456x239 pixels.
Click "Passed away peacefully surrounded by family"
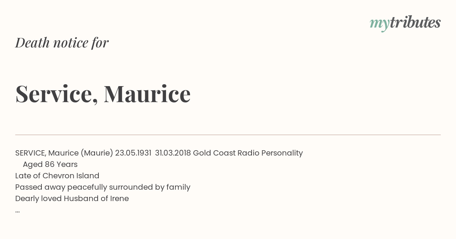(x=103, y=187)
